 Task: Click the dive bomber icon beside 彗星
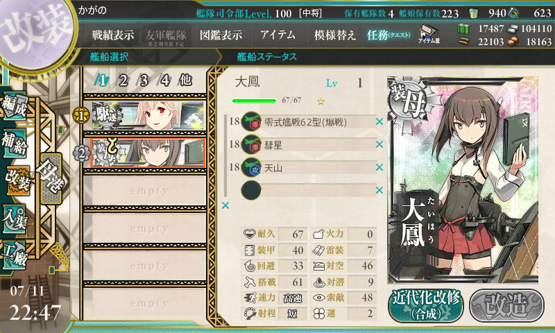[x=251, y=144]
